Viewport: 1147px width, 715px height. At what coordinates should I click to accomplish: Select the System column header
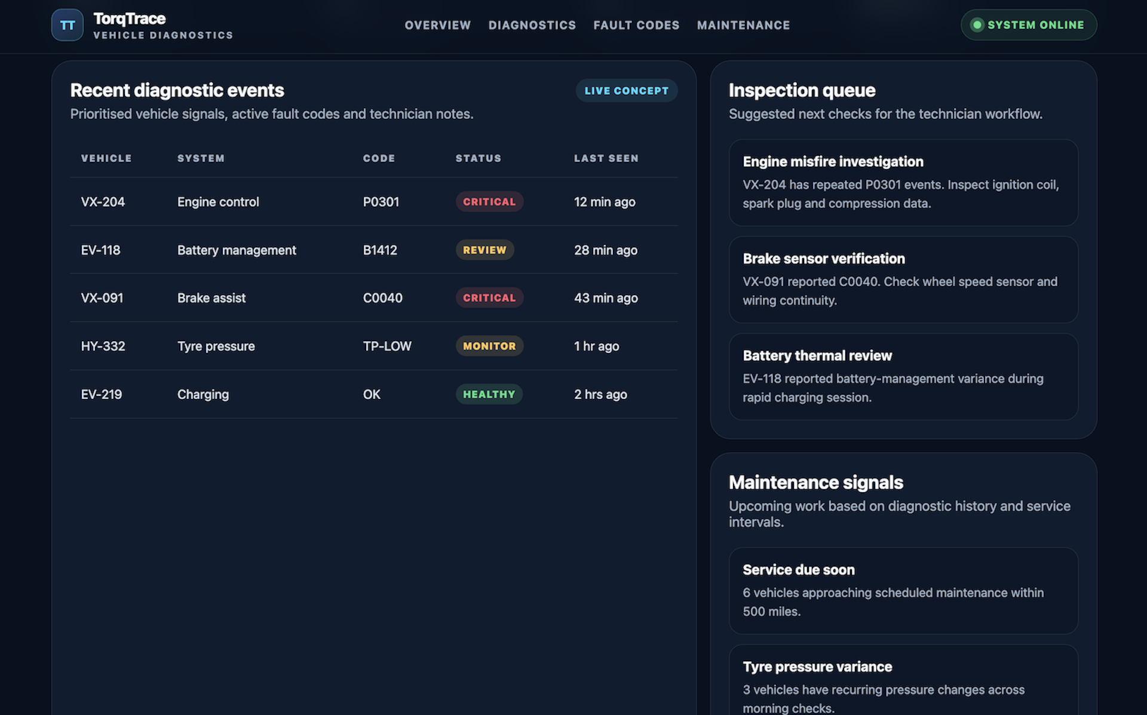click(x=201, y=158)
